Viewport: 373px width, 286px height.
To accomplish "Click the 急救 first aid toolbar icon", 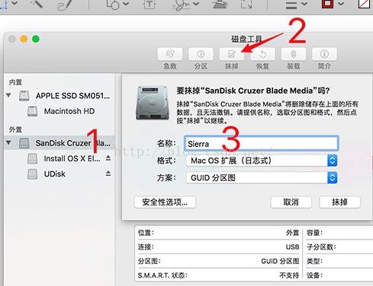I will point(170,54).
